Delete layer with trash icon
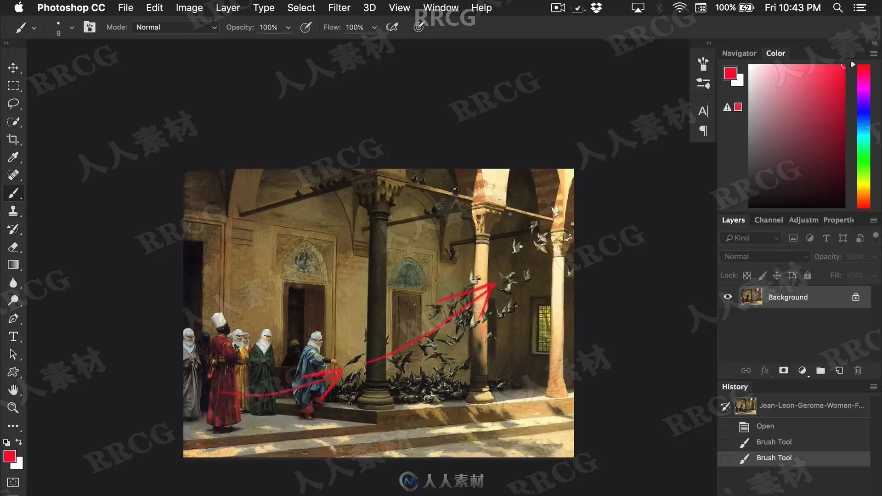Image resolution: width=882 pixels, height=496 pixels. pyautogui.click(x=858, y=371)
